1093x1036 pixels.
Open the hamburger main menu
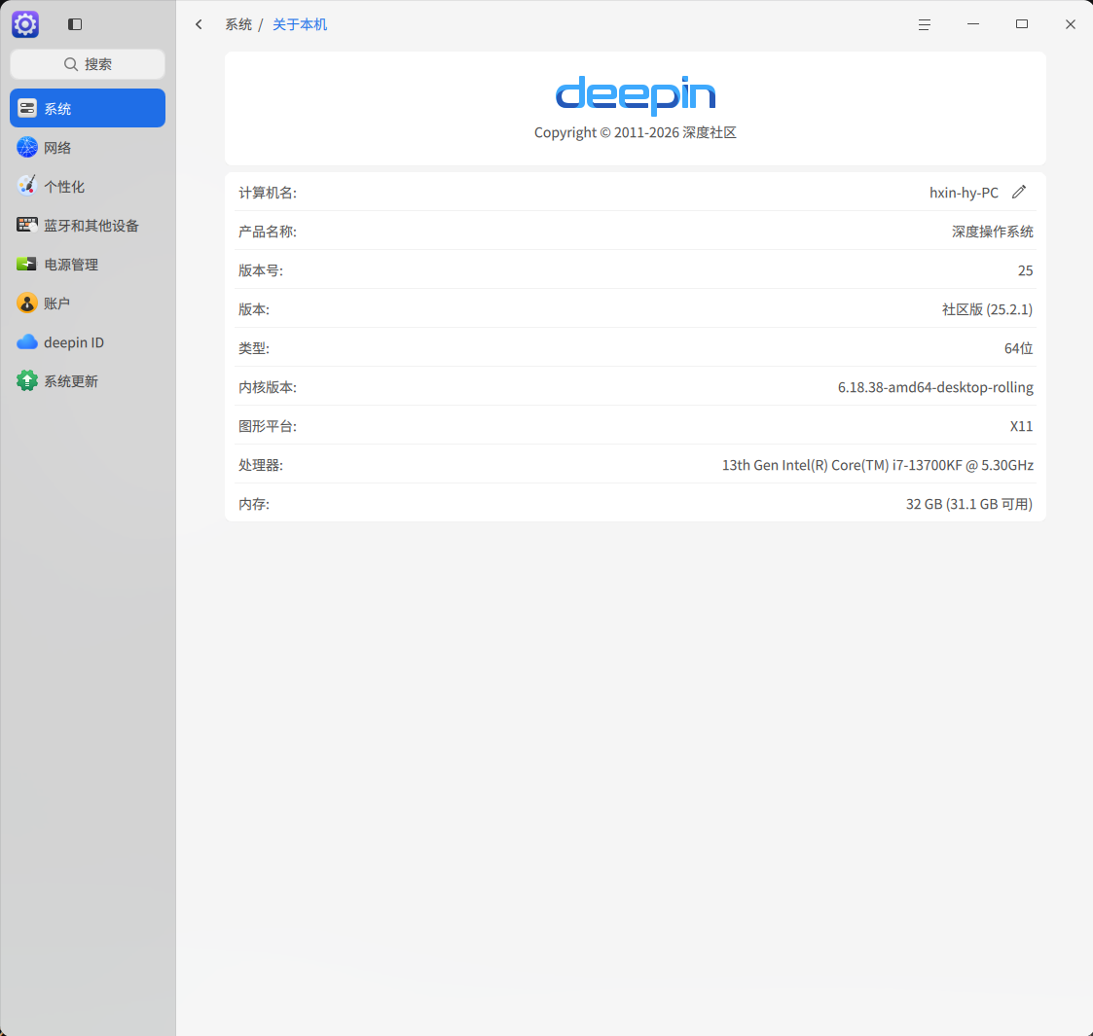click(925, 24)
